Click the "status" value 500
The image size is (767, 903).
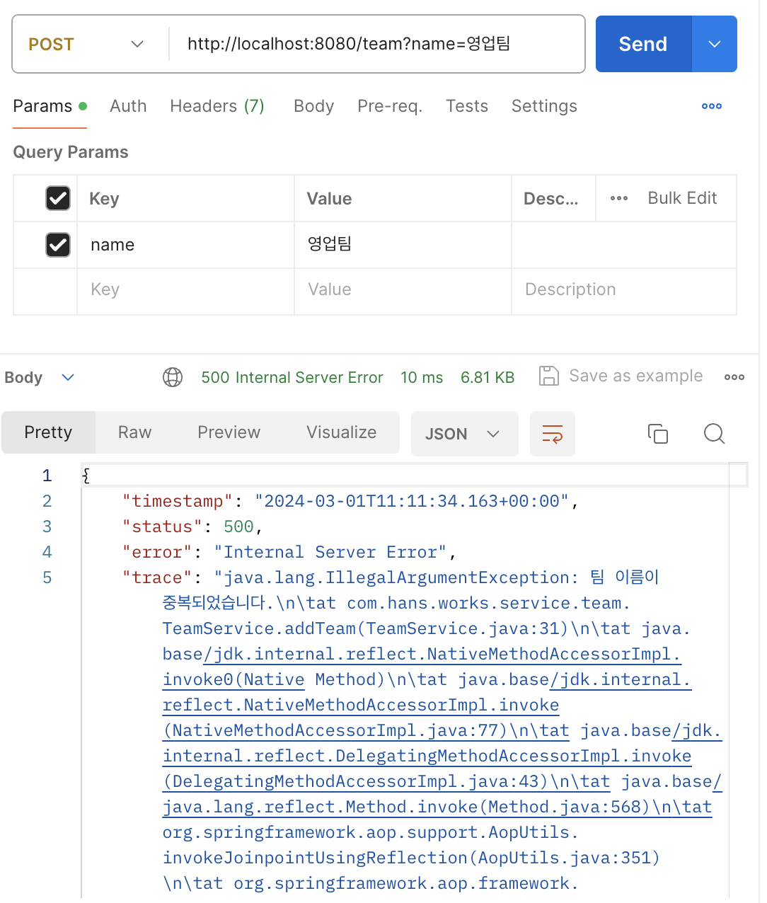click(238, 527)
